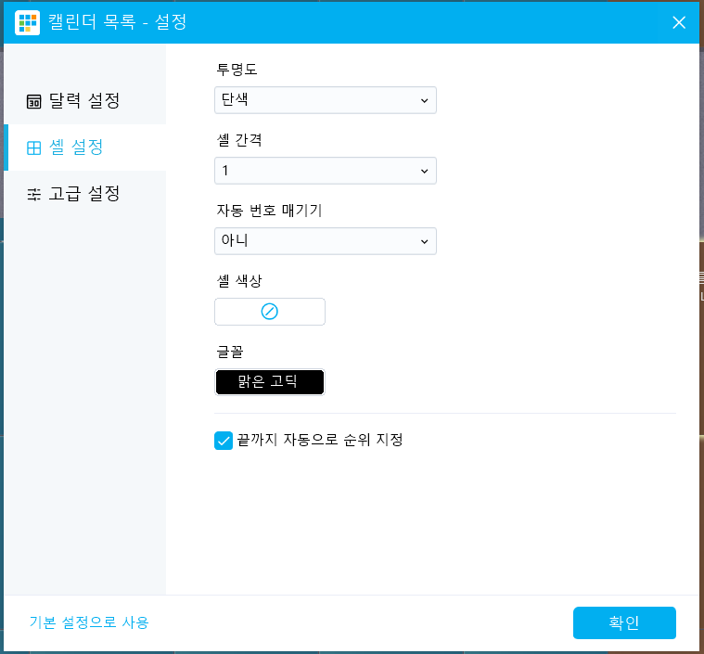
Task: Click the sliders icon beside 고급 설정
Action: [33, 195]
